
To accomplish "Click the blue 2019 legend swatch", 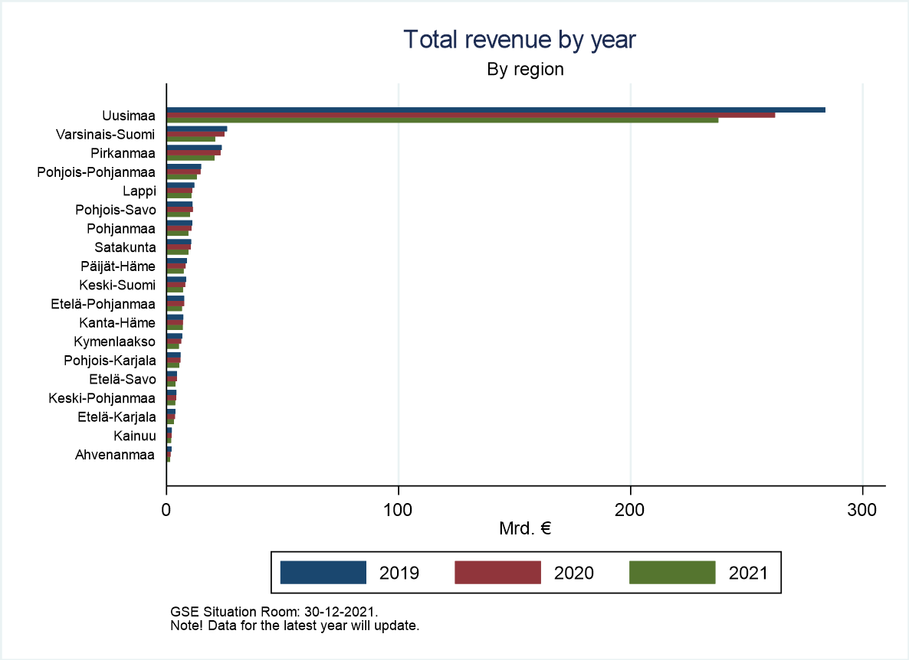I will click(x=323, y=572).
